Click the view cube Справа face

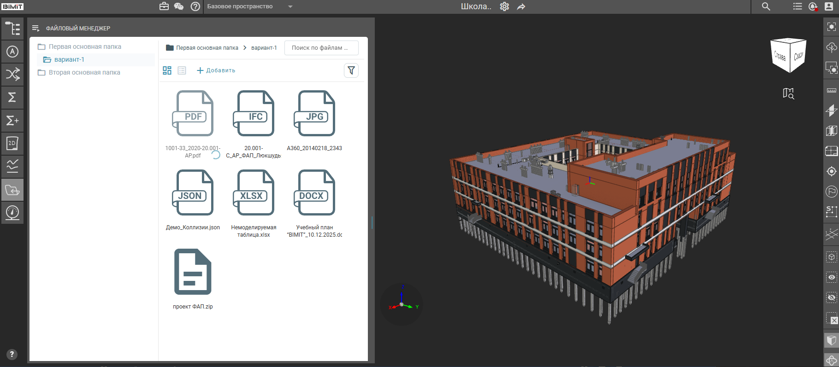pyautogui.click(x=780, y=56)
